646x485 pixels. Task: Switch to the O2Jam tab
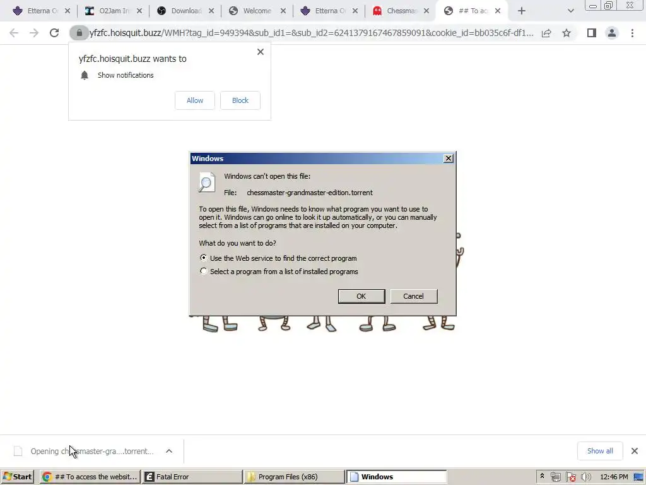pyautogui.click(x=108, y=11)
